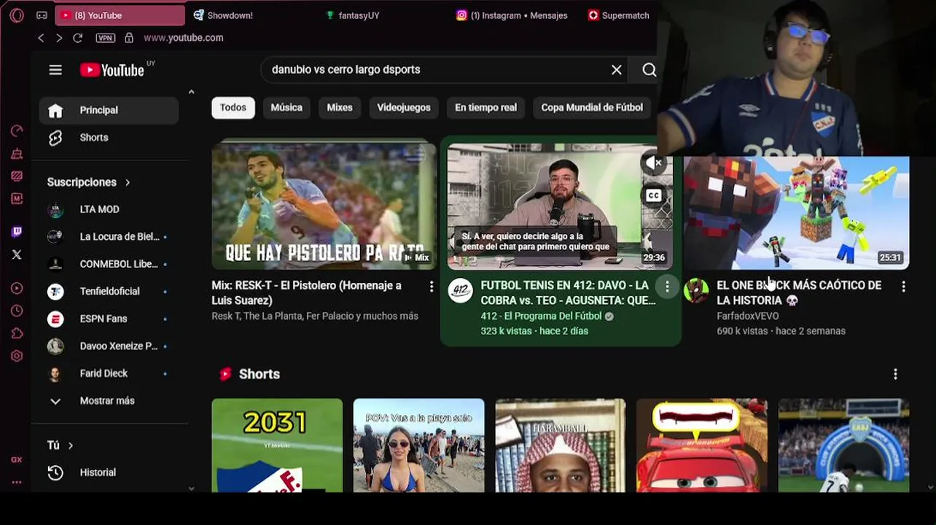Select the Música filter chip

click(286, 108)
